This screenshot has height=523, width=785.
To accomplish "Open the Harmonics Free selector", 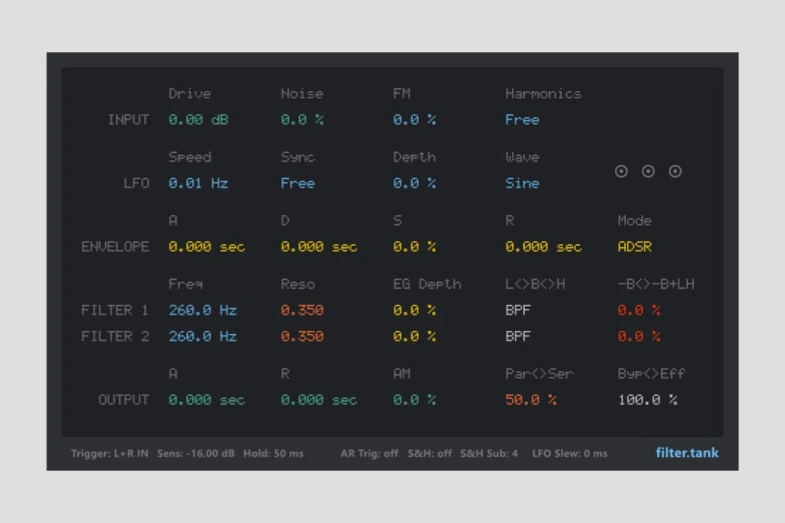I will (522, 120).
